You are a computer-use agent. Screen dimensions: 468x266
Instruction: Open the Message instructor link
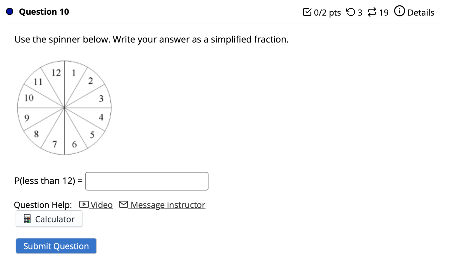(x=167, y=205)
